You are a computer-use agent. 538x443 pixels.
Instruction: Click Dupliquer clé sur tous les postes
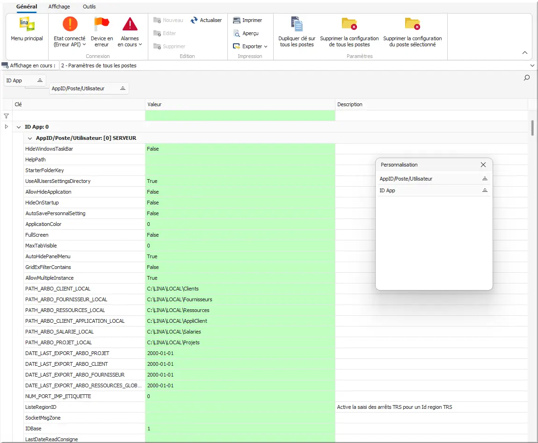[297, 32]
